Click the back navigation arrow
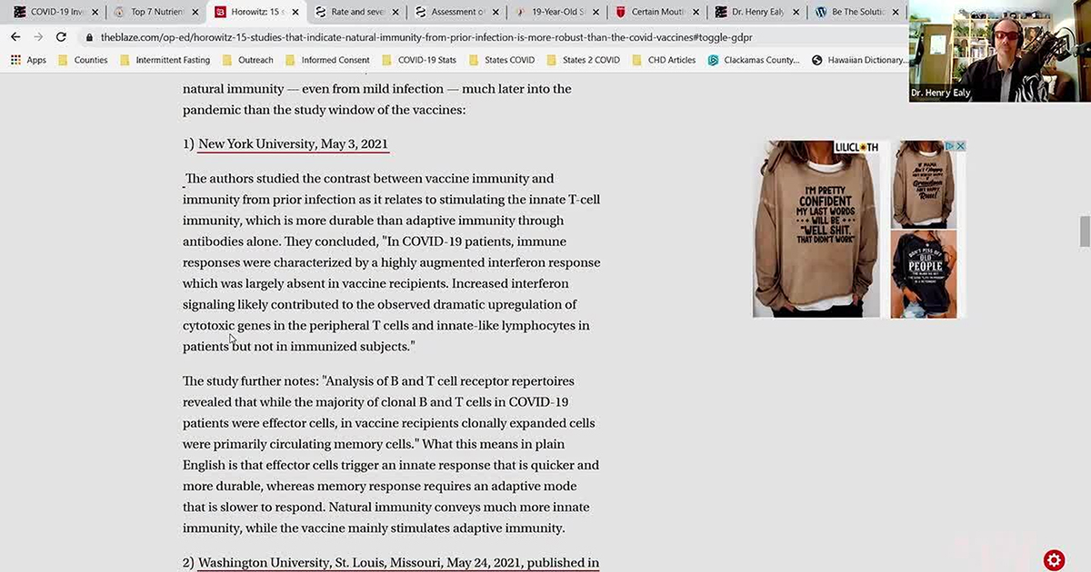 pyautogui.click(x=15, y=37)
